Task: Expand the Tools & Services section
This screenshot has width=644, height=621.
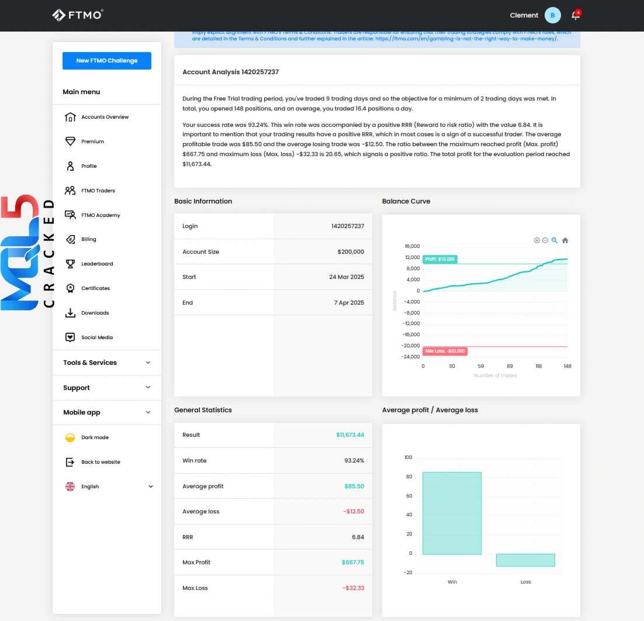Action: (107, 363)
